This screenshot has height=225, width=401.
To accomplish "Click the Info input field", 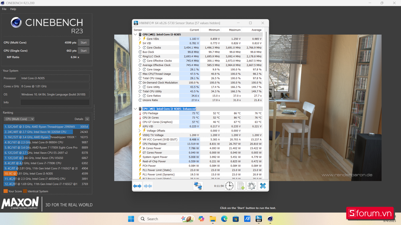I will click(55, 102).
